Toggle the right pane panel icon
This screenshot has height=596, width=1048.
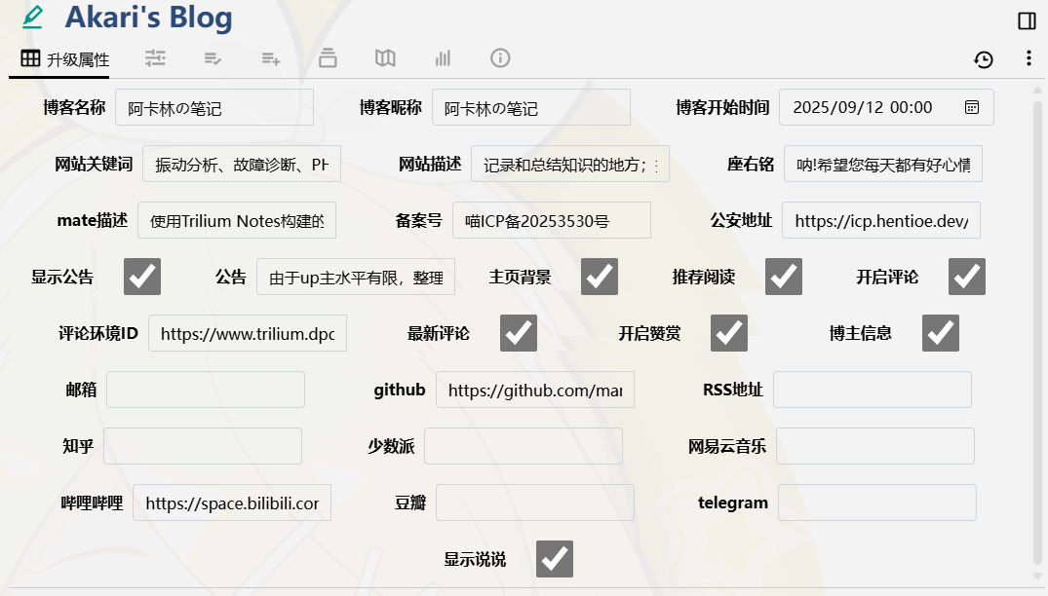pos(1027,20)
